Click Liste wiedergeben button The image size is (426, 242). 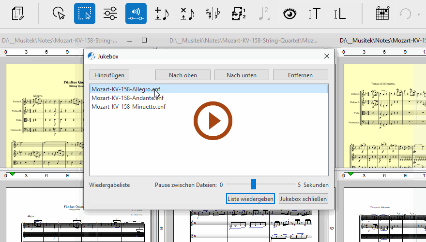tap(250, 199)
